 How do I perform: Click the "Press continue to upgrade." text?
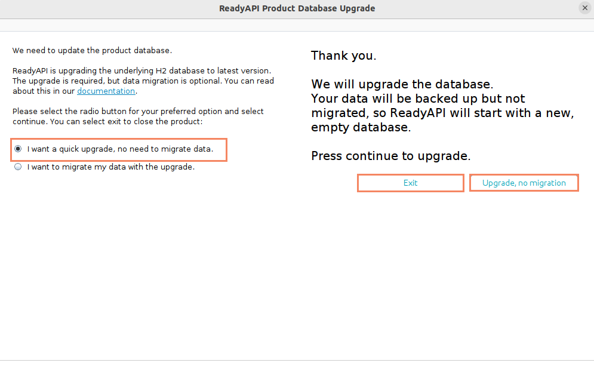pos(390,156)
